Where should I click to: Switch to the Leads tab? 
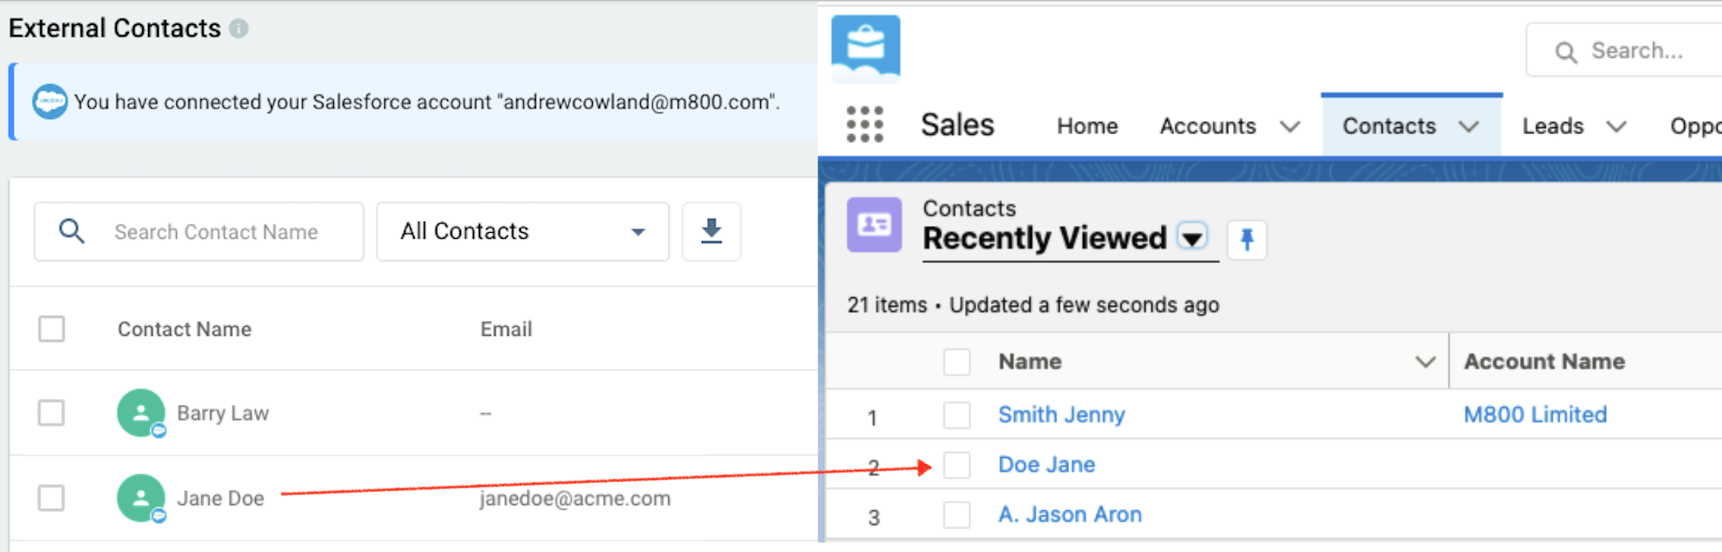pos(1553,126)
